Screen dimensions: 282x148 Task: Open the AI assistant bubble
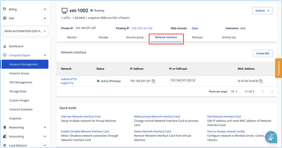[271, 137]
